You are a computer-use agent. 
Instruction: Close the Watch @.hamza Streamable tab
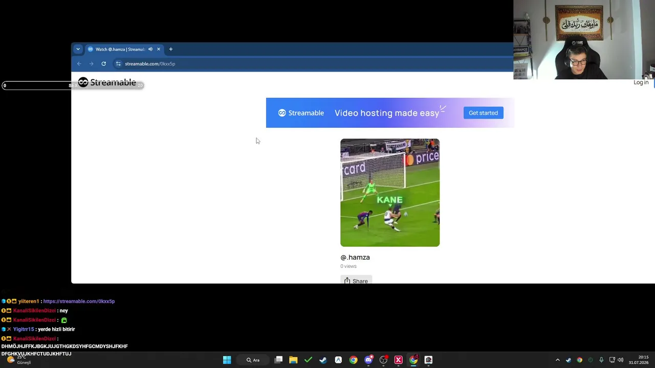click(159, 49)
